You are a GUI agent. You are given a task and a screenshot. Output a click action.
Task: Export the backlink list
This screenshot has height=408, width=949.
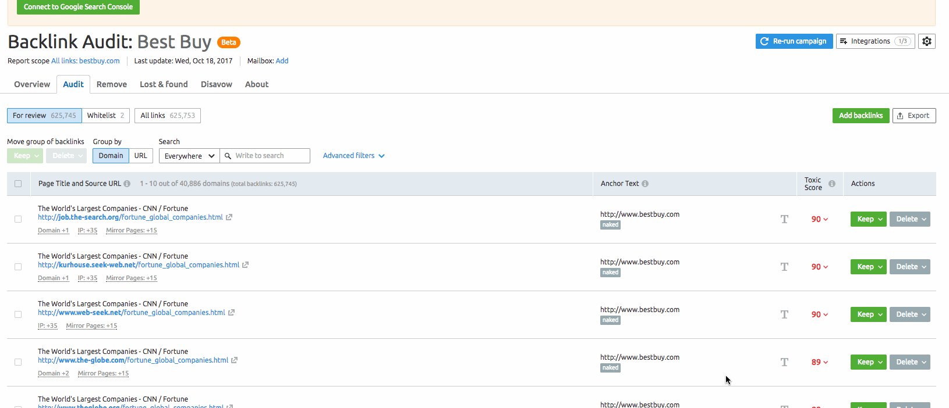click(x=914, y=116)
